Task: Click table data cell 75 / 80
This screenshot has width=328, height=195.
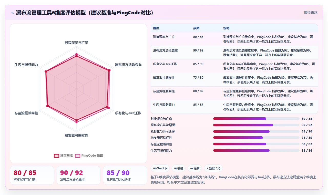Action: (198, 78)
